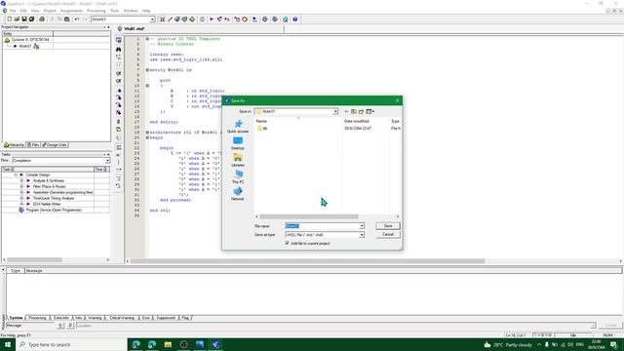The image size is (624, 351).
Task: Click 'Type here to search' taskbar box
Action: (71, 344)
